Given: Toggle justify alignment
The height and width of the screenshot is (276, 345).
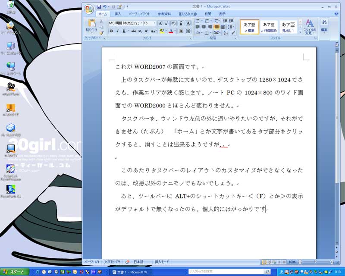Looking at the screenshot, I should [217, 27].
